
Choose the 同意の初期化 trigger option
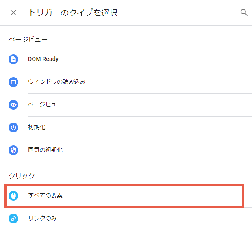[46, 150]
